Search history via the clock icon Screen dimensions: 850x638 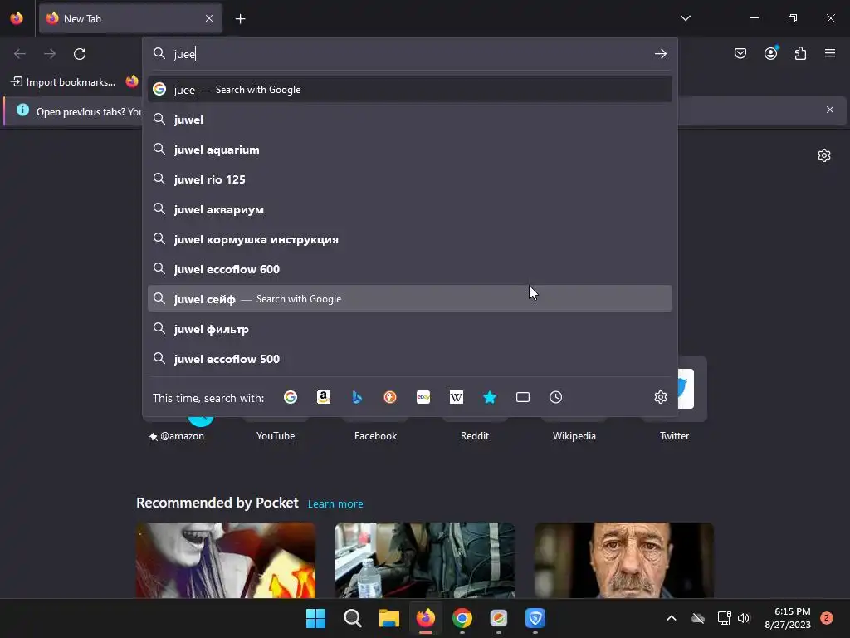point(555,397)
